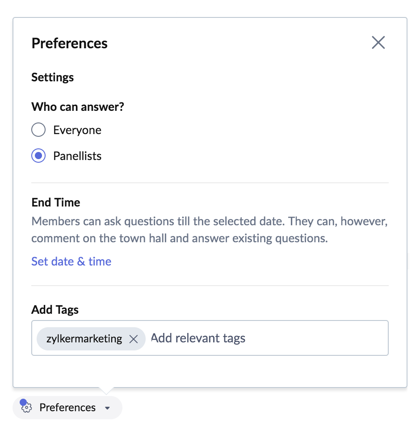The image size is (420, 430).
Task: Click the Panellists option label
Action: [77, 156]
